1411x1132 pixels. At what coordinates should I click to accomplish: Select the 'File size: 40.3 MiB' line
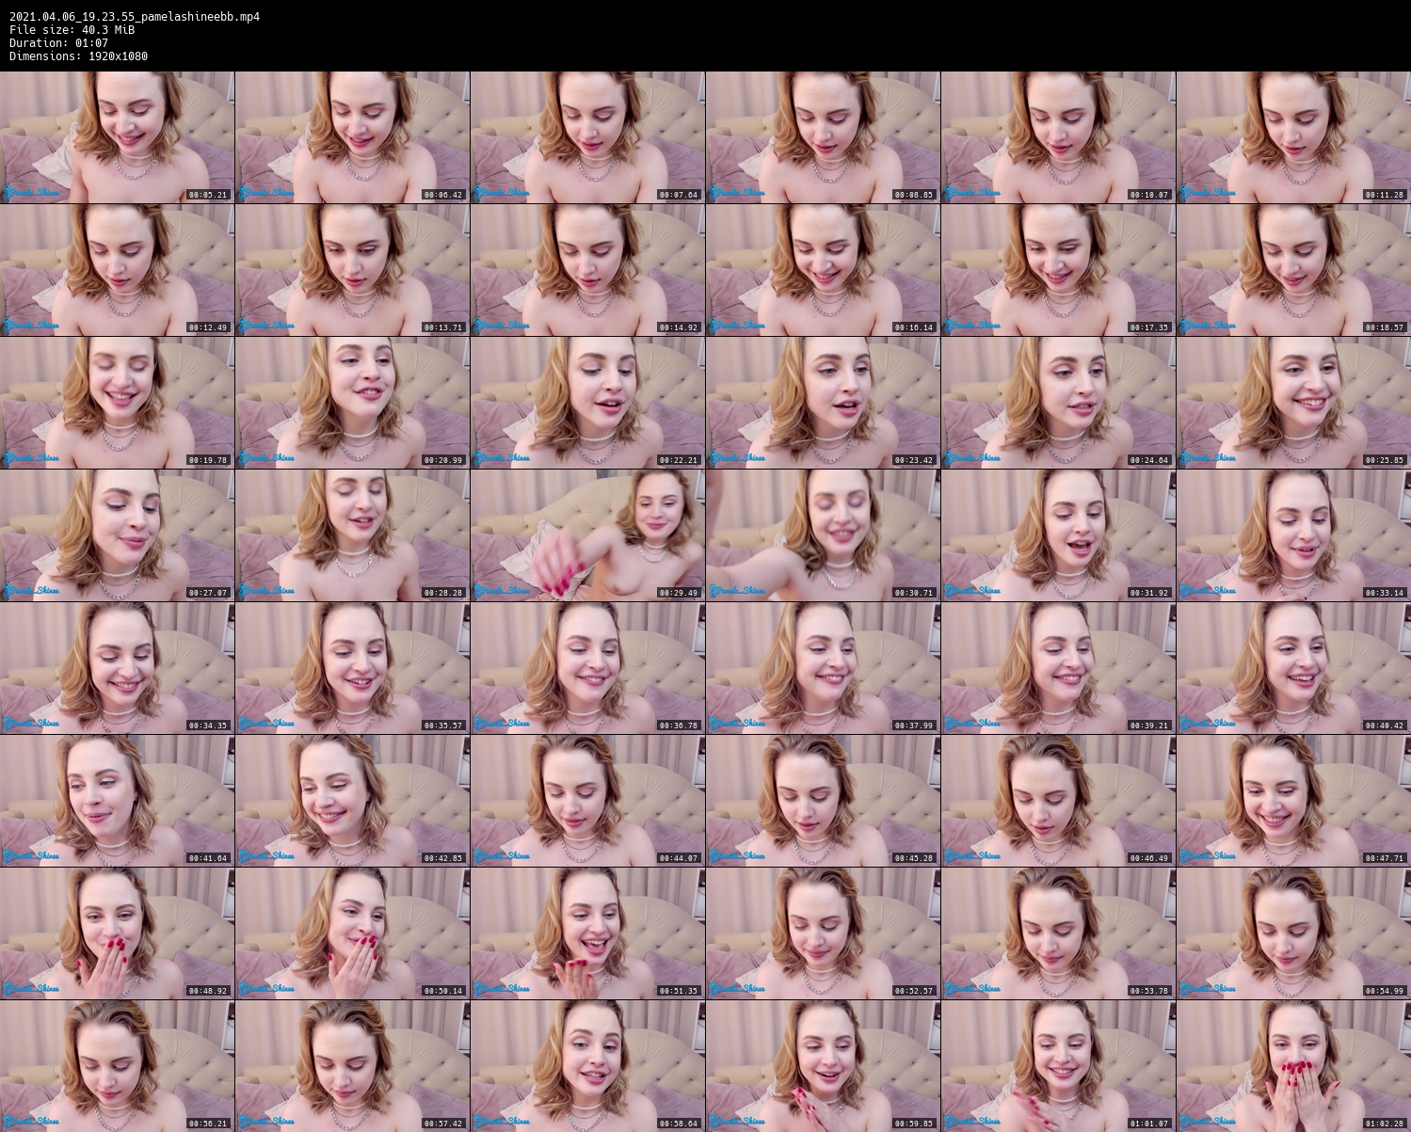[72, 30]
